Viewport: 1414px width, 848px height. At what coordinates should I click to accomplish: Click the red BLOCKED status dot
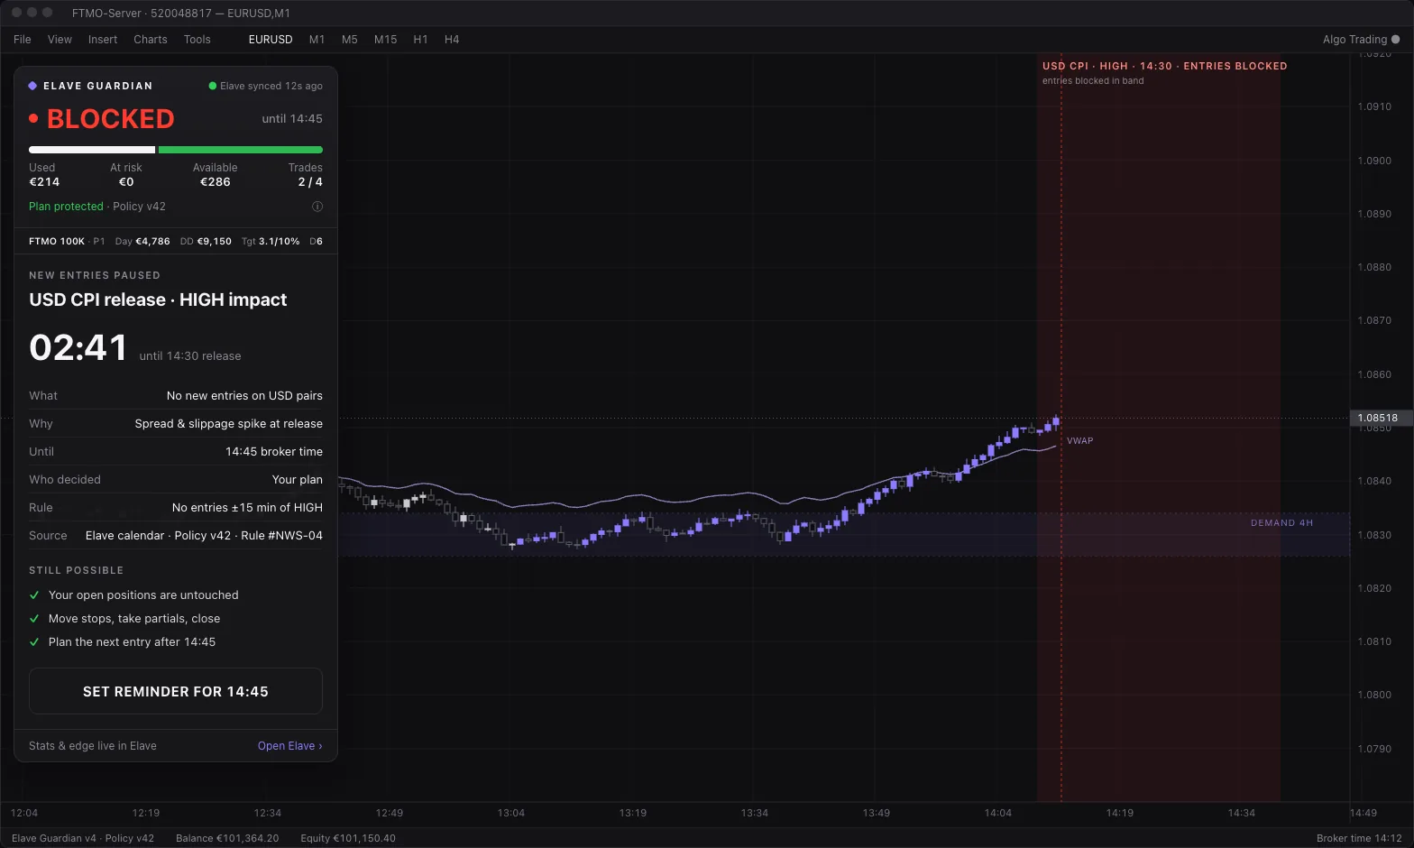click(x=33, y=118)
